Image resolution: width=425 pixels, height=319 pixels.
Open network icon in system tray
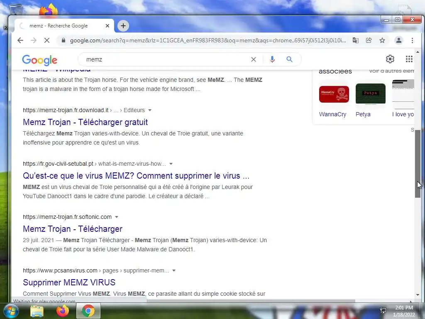pos(383,311)
